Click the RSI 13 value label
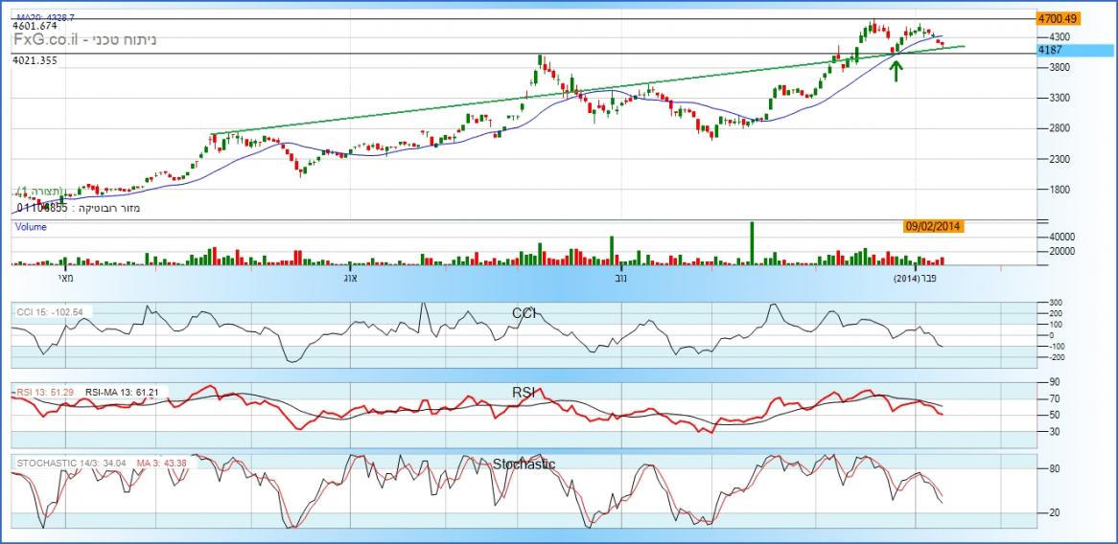The height and width of the screenshot is (544, 1118). coord(42,393)
